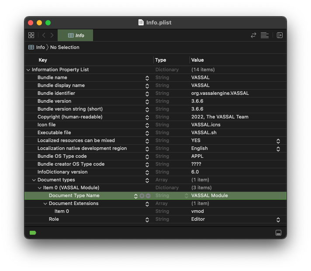Open key stepper for InfoDictionary version

tap(147, 173)
